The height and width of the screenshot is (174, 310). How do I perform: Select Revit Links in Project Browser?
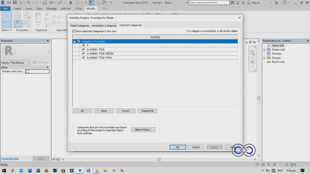[278, 62]
